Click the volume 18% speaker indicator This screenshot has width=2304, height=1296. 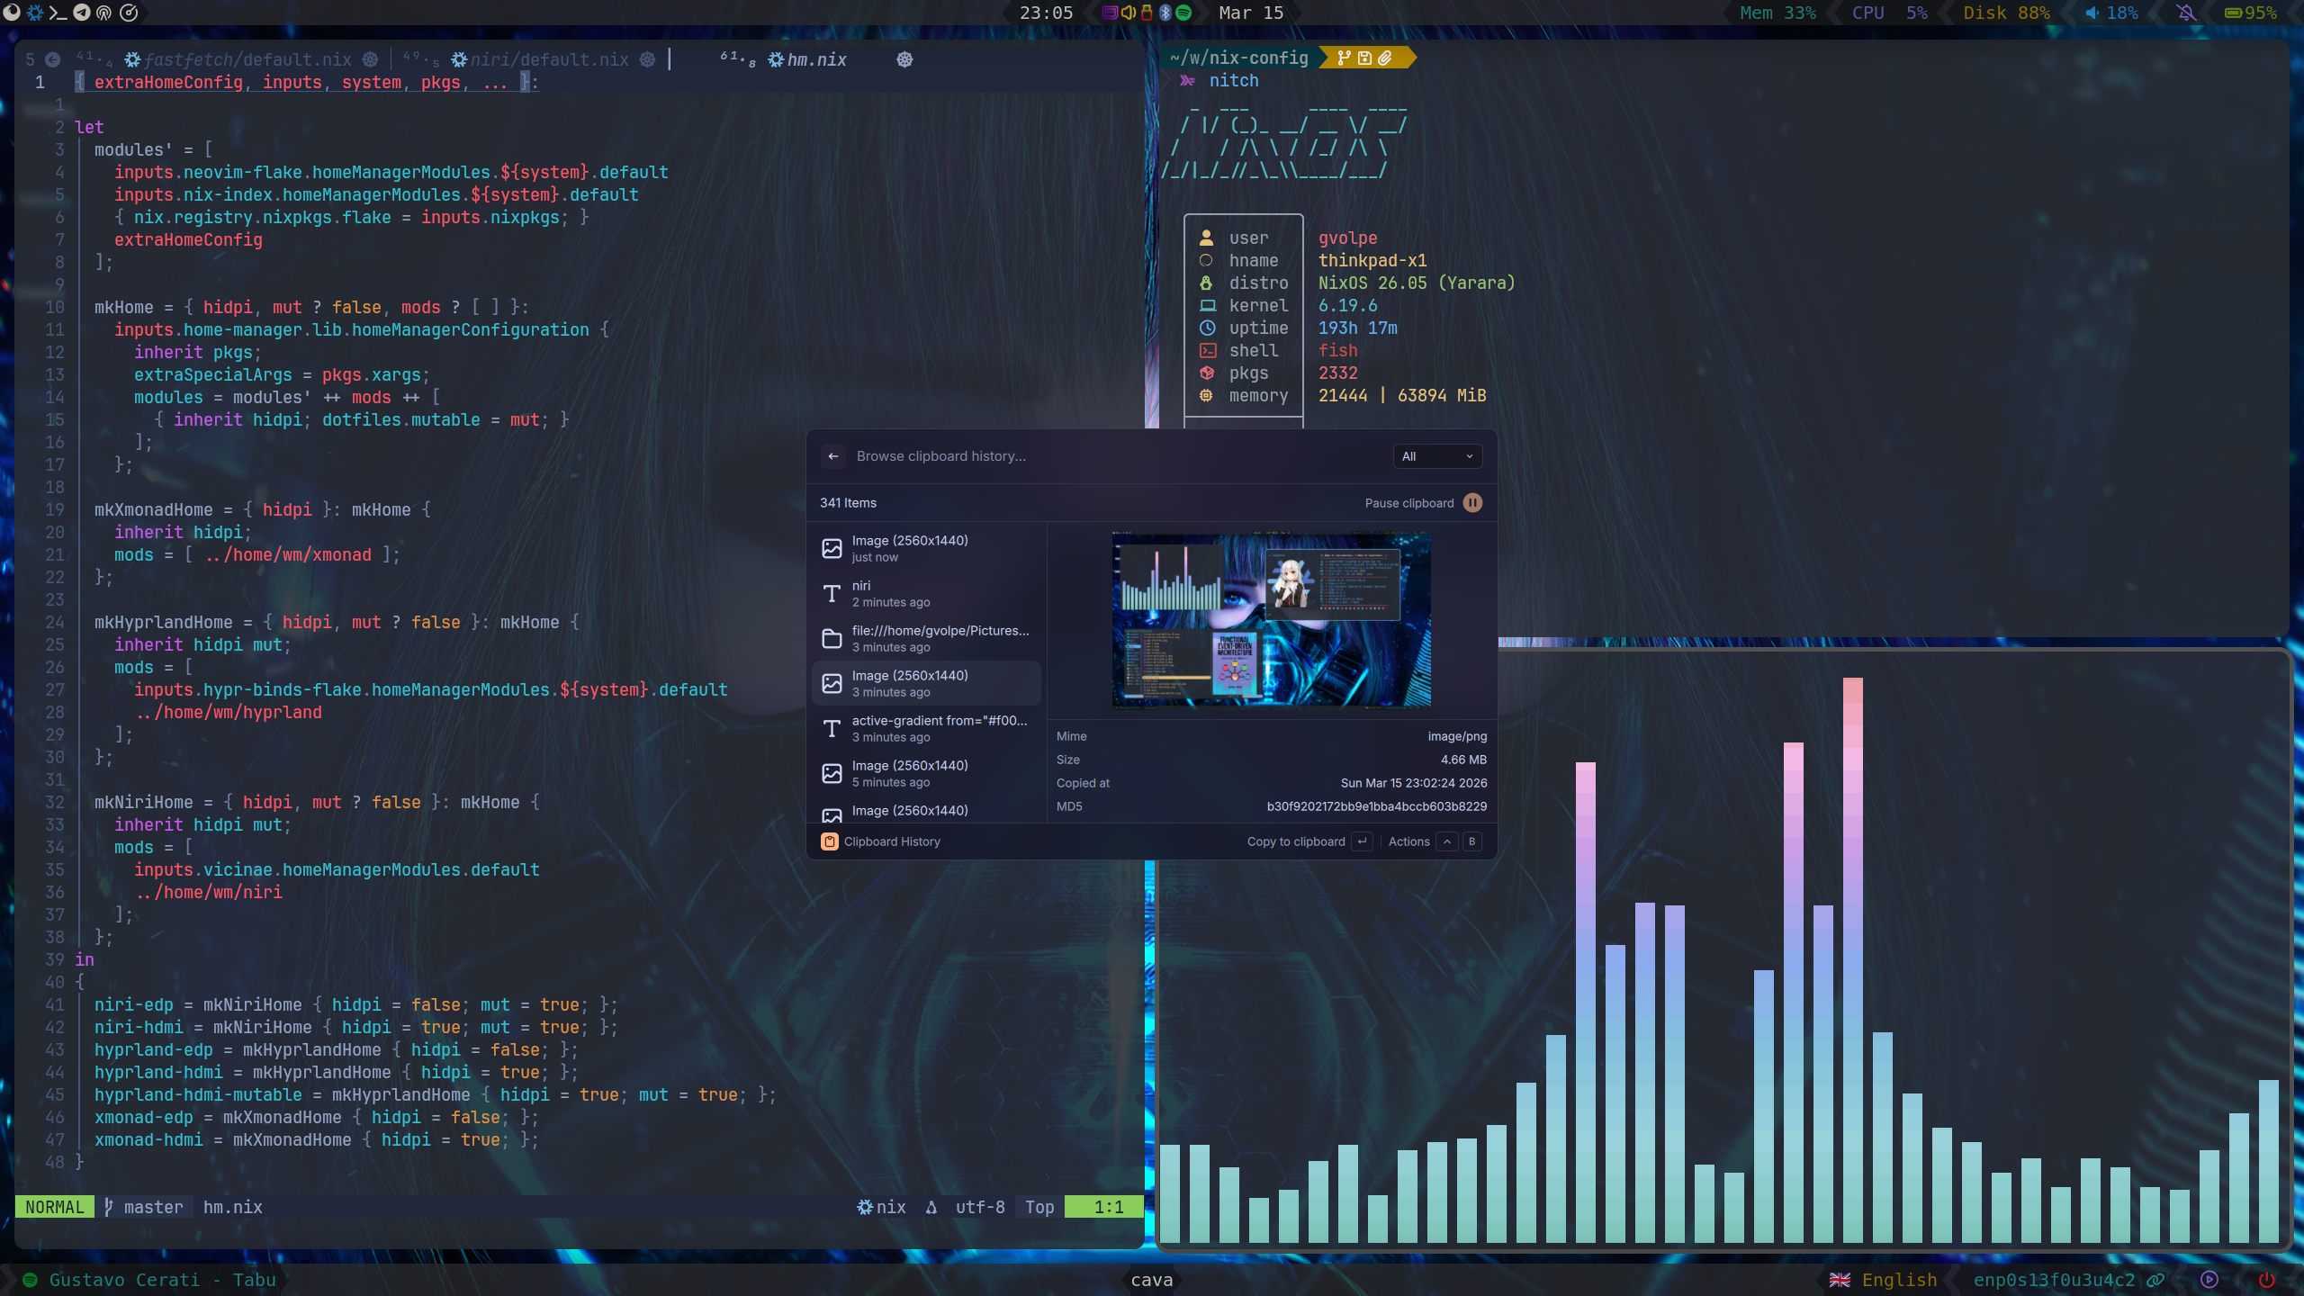pos(2110,13)
